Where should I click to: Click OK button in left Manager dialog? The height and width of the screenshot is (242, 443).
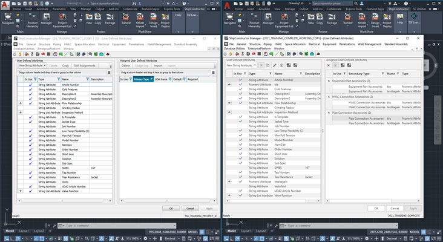[171, 208]
